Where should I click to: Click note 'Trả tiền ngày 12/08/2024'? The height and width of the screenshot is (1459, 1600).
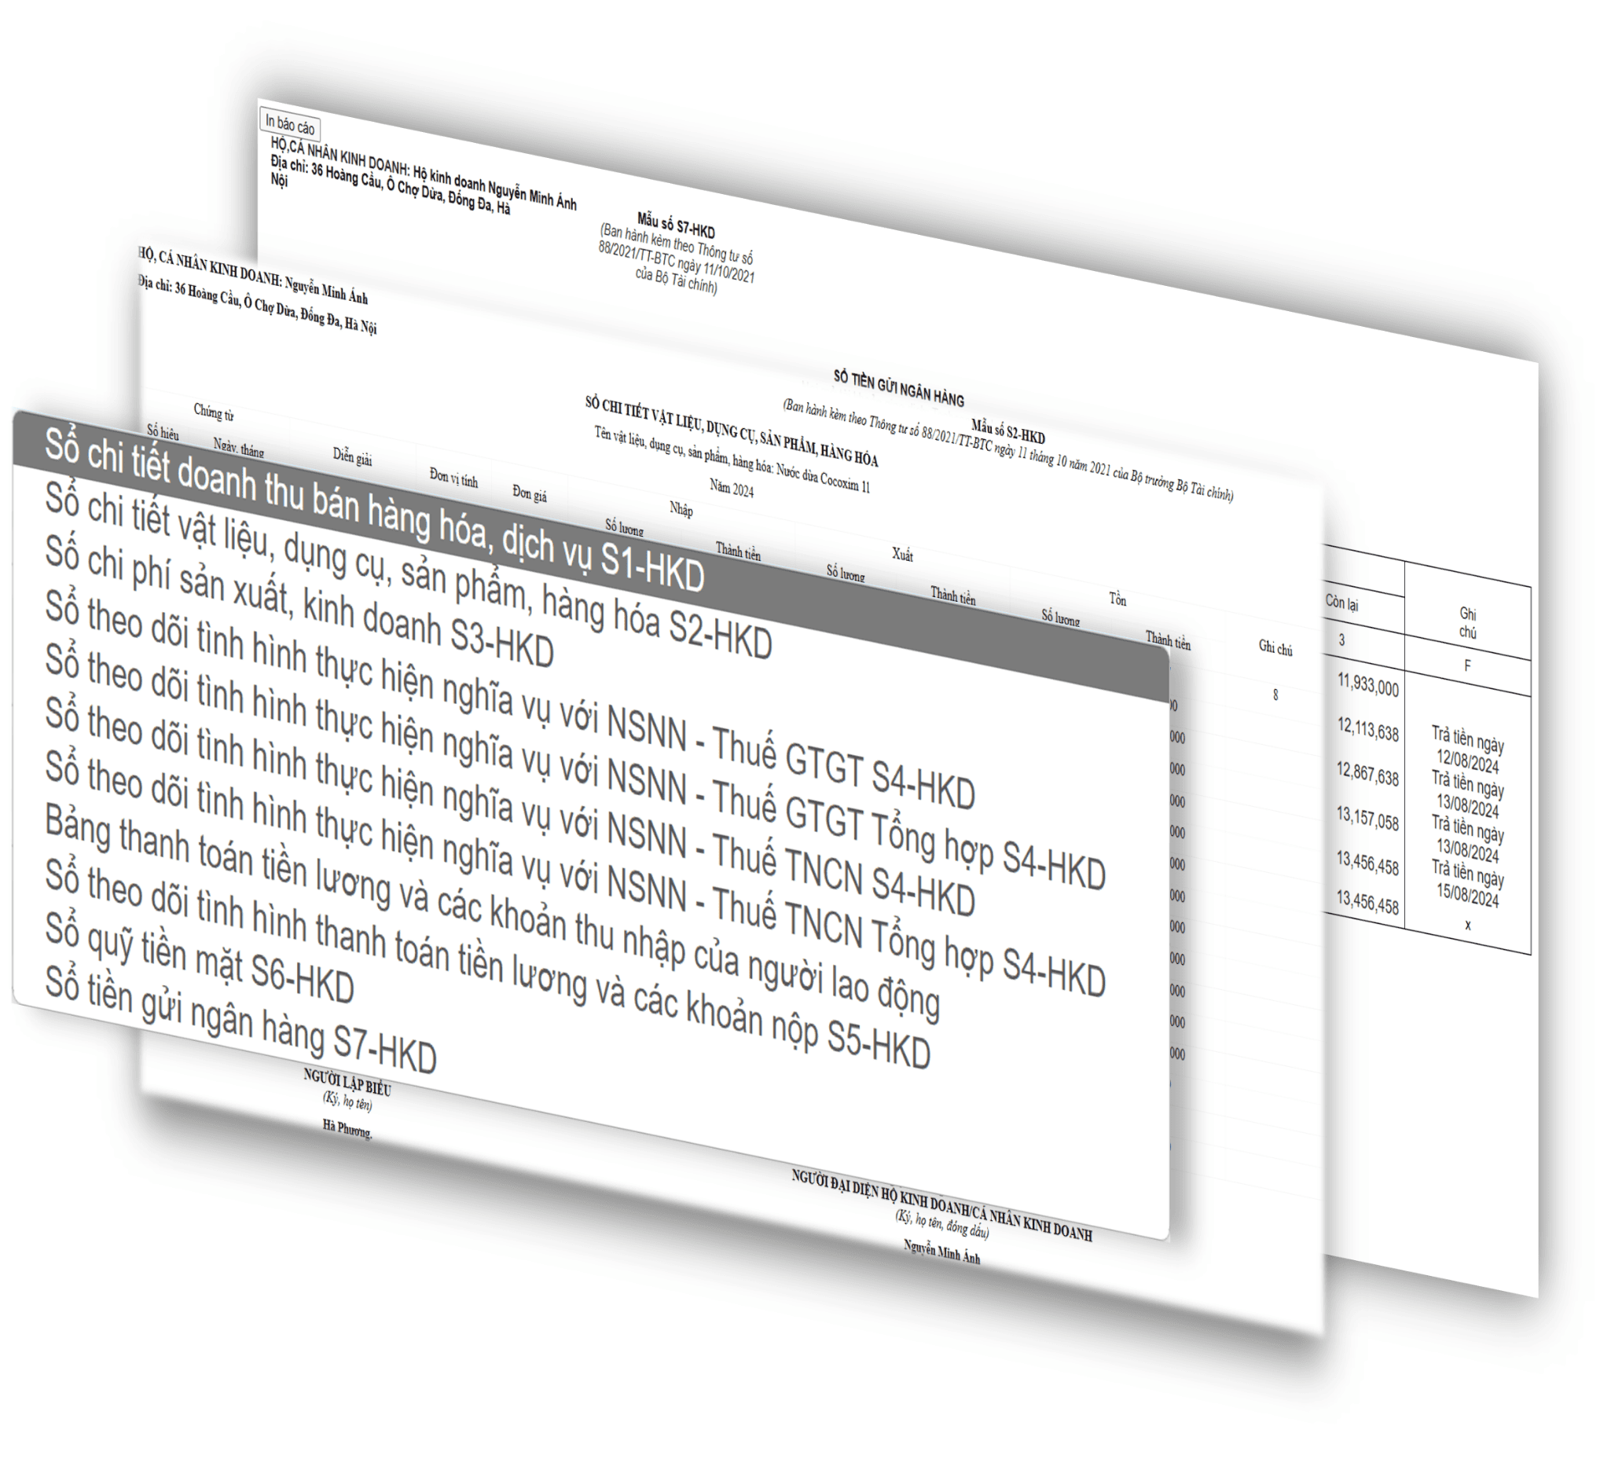click(1468, 749)
